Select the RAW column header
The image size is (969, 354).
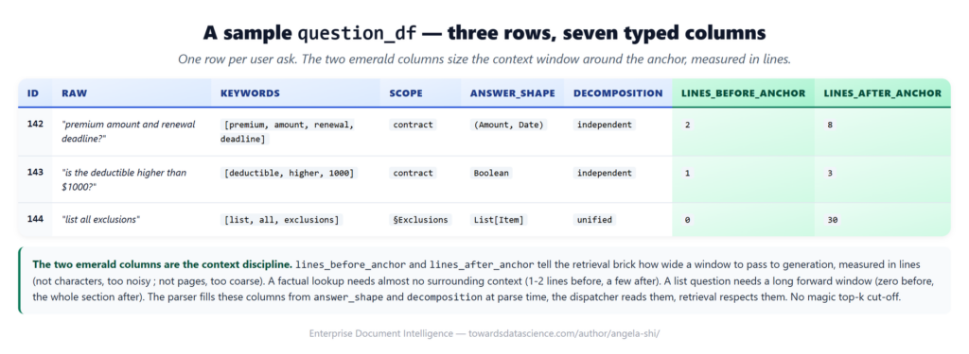tap(74, 93)
